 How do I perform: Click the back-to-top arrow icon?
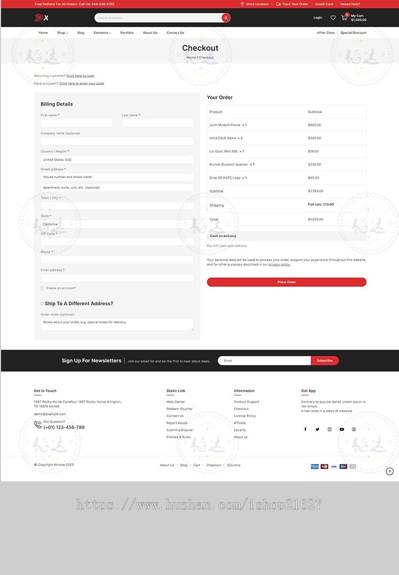pos(390,472)
